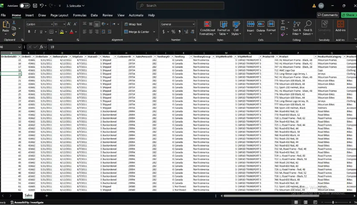Switch to the Formulas tab

click(79, 15)
